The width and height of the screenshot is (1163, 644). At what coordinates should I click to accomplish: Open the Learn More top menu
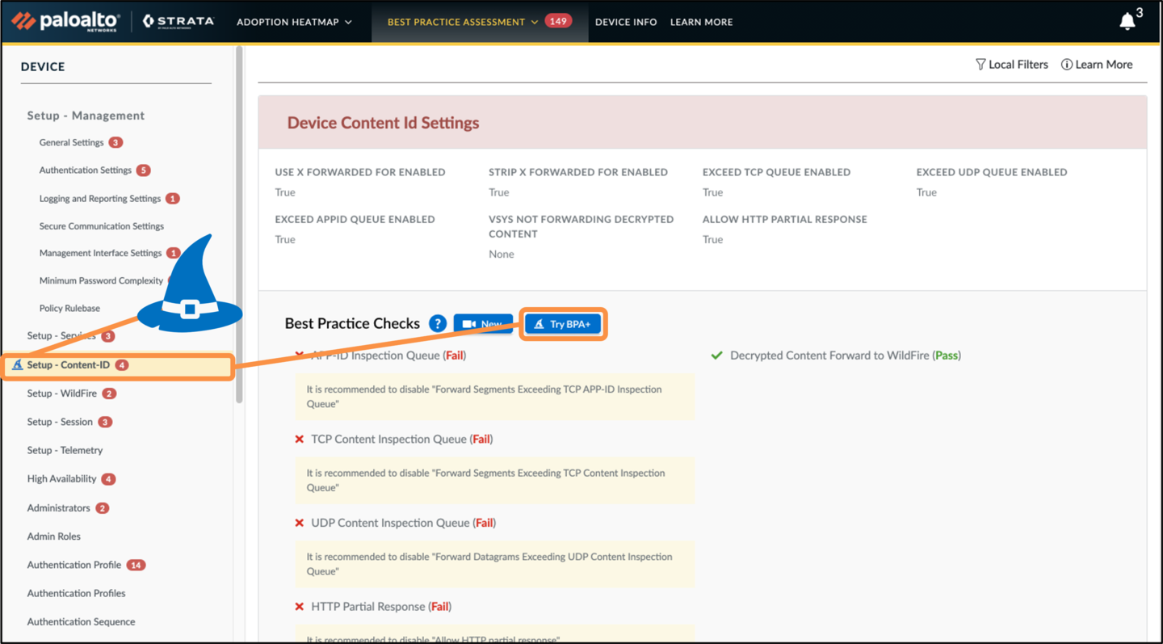click(x=702, y=22)
